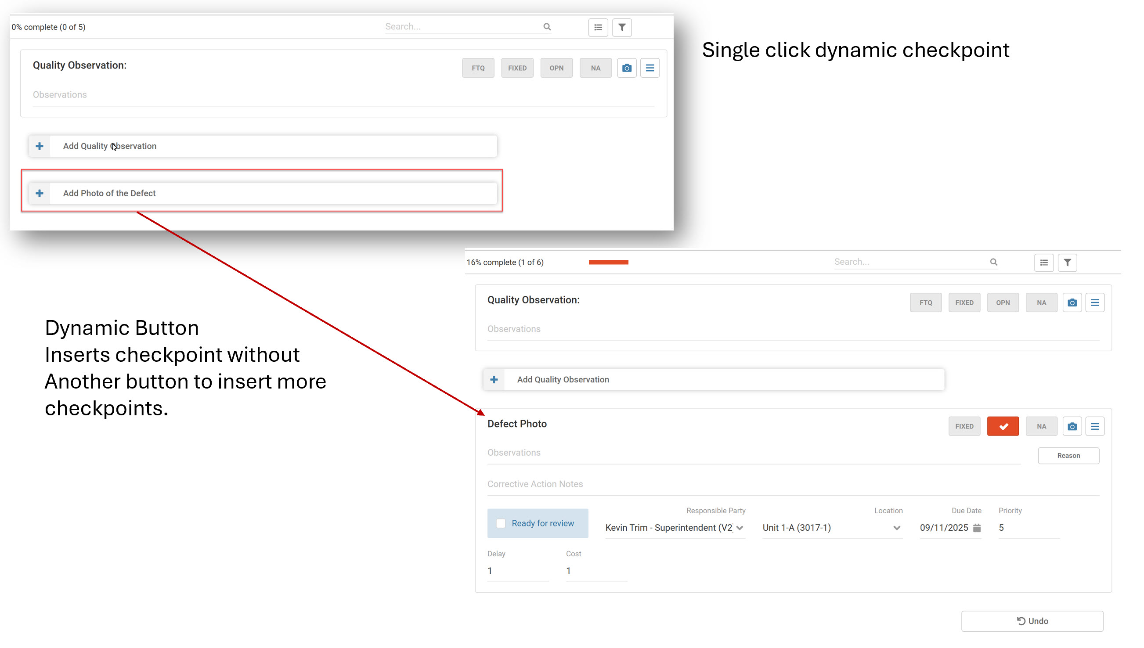The image size is (1144, 648).
Task: Click Cost field showing 1
Action: (596, 571)
